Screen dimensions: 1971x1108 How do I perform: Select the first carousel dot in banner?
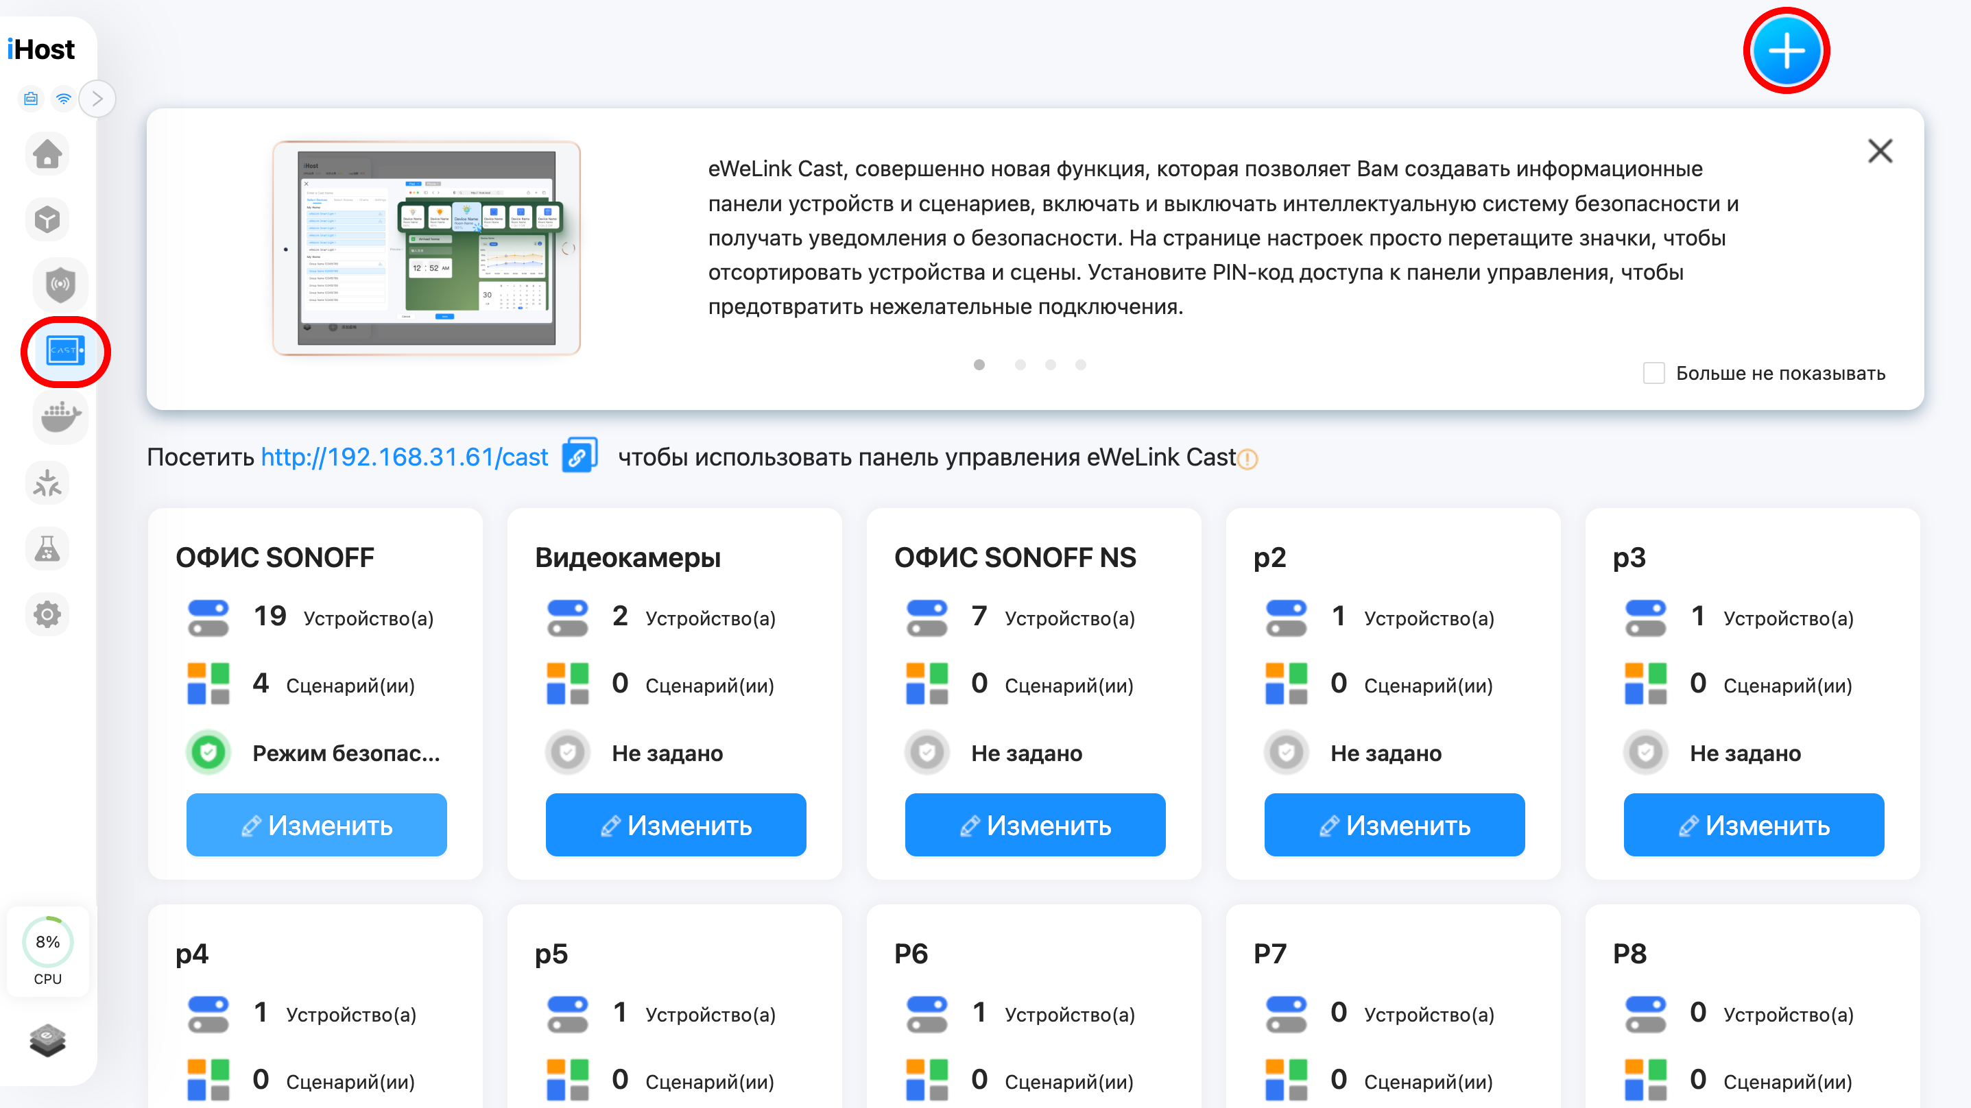coord(979,365)
